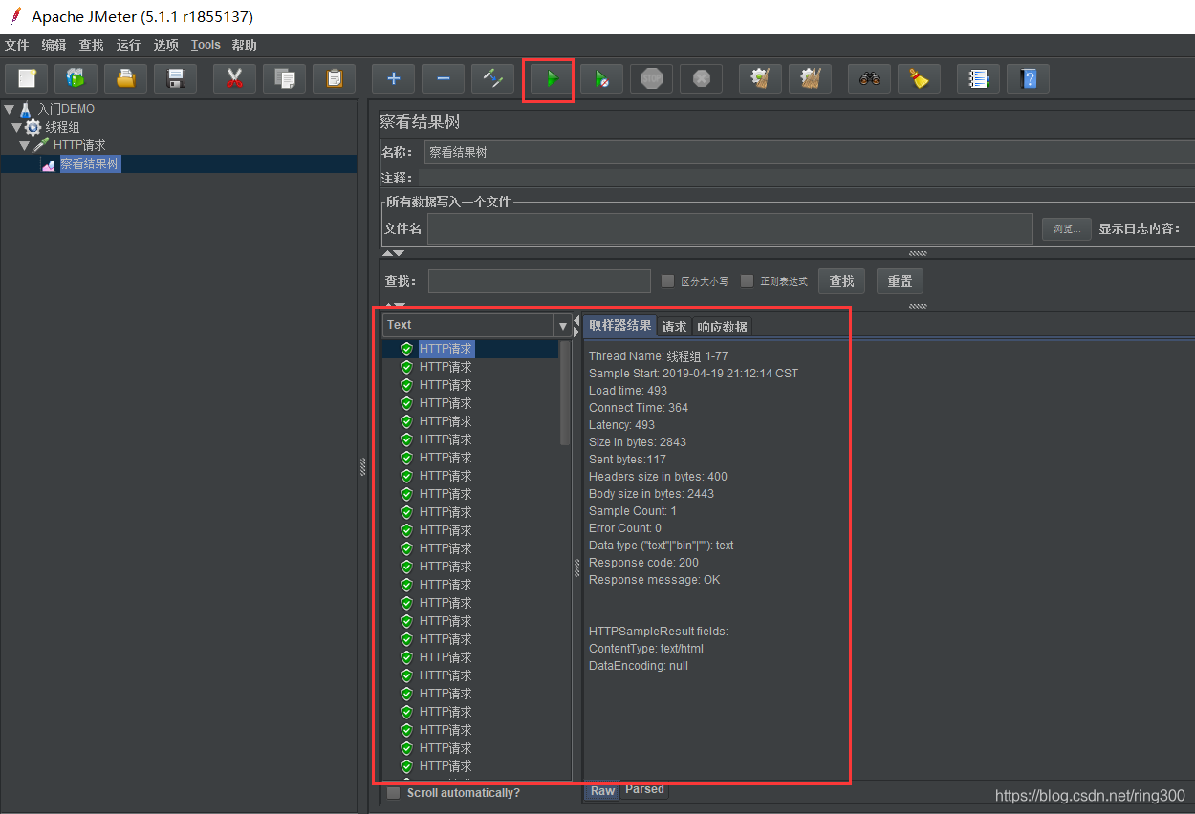1195x814 pixels.
Task: Click the gear icon of 线程组
Action: [33, 127]
